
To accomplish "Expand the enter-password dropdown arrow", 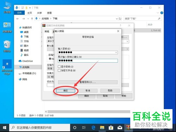I will 116,52.
